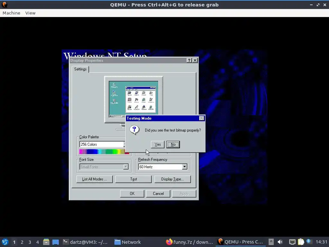Viewport: 329px width, 247px height.
Task: Click the volume speaker icon
Action: click(280, 242)
